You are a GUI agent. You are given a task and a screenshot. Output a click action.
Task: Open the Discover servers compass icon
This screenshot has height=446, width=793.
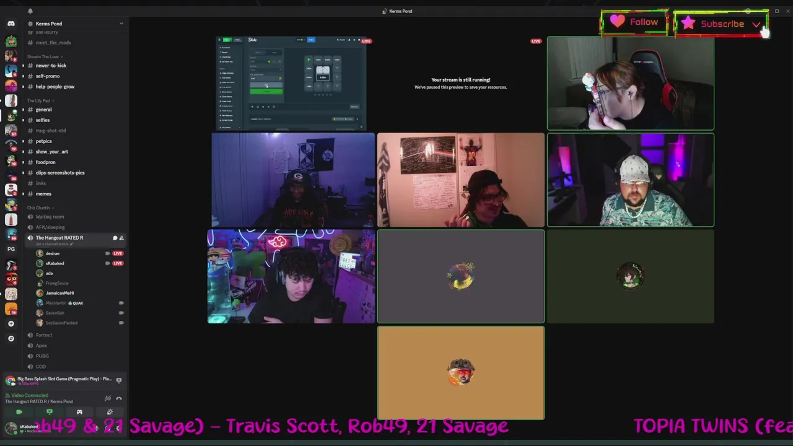tap(11, 338)
